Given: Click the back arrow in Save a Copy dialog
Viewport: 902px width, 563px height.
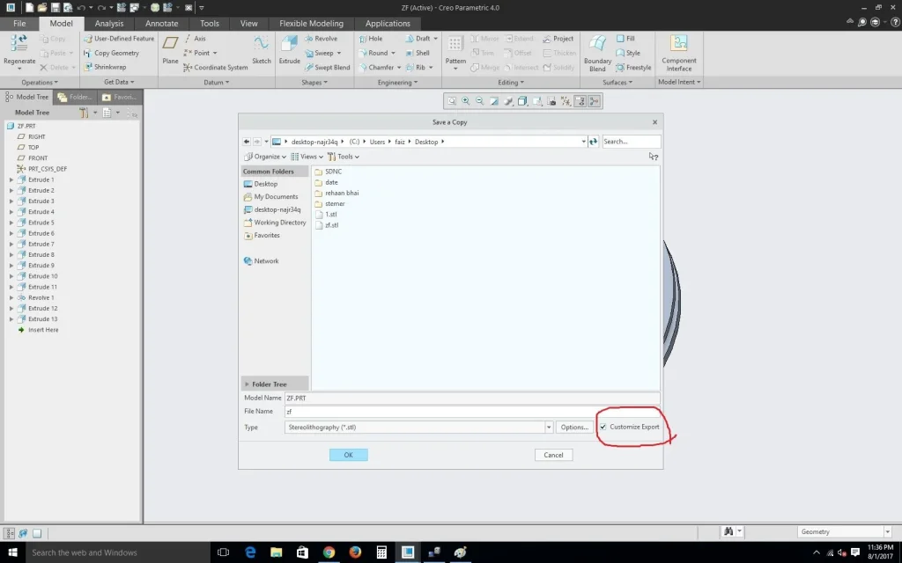Looking at the screenshot, I should click(247, 142).
